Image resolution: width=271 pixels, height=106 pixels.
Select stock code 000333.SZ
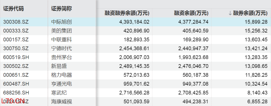[16, 31]
